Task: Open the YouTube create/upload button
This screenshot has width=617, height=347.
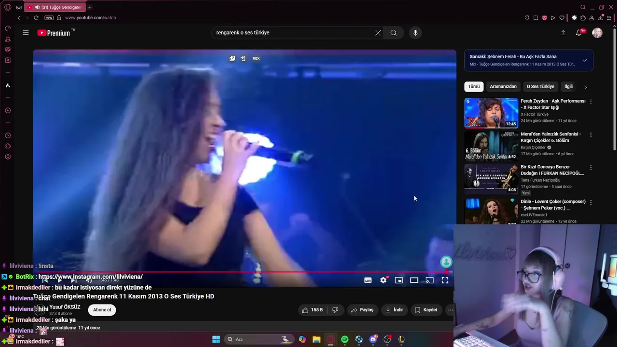Action: click(x=563, y=33)
